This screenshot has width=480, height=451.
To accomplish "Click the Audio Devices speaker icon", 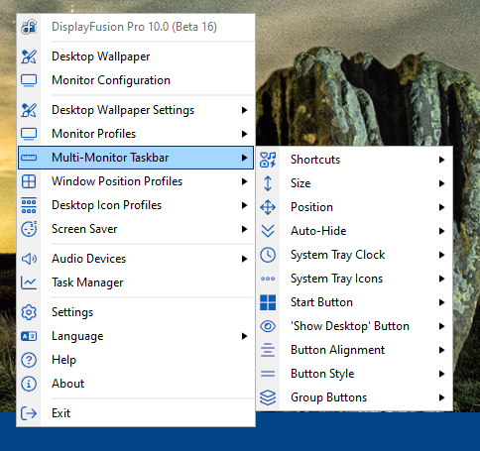I will click(29, 259).
